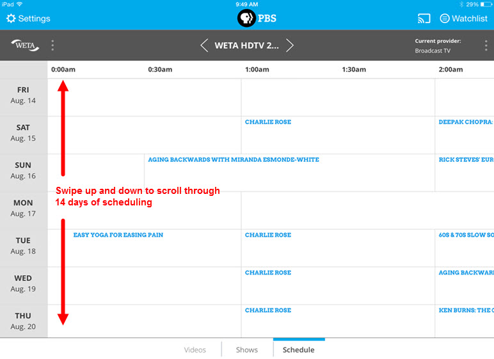
Task: Tap the 1:00am time header
Action: [x=257, y=69]
